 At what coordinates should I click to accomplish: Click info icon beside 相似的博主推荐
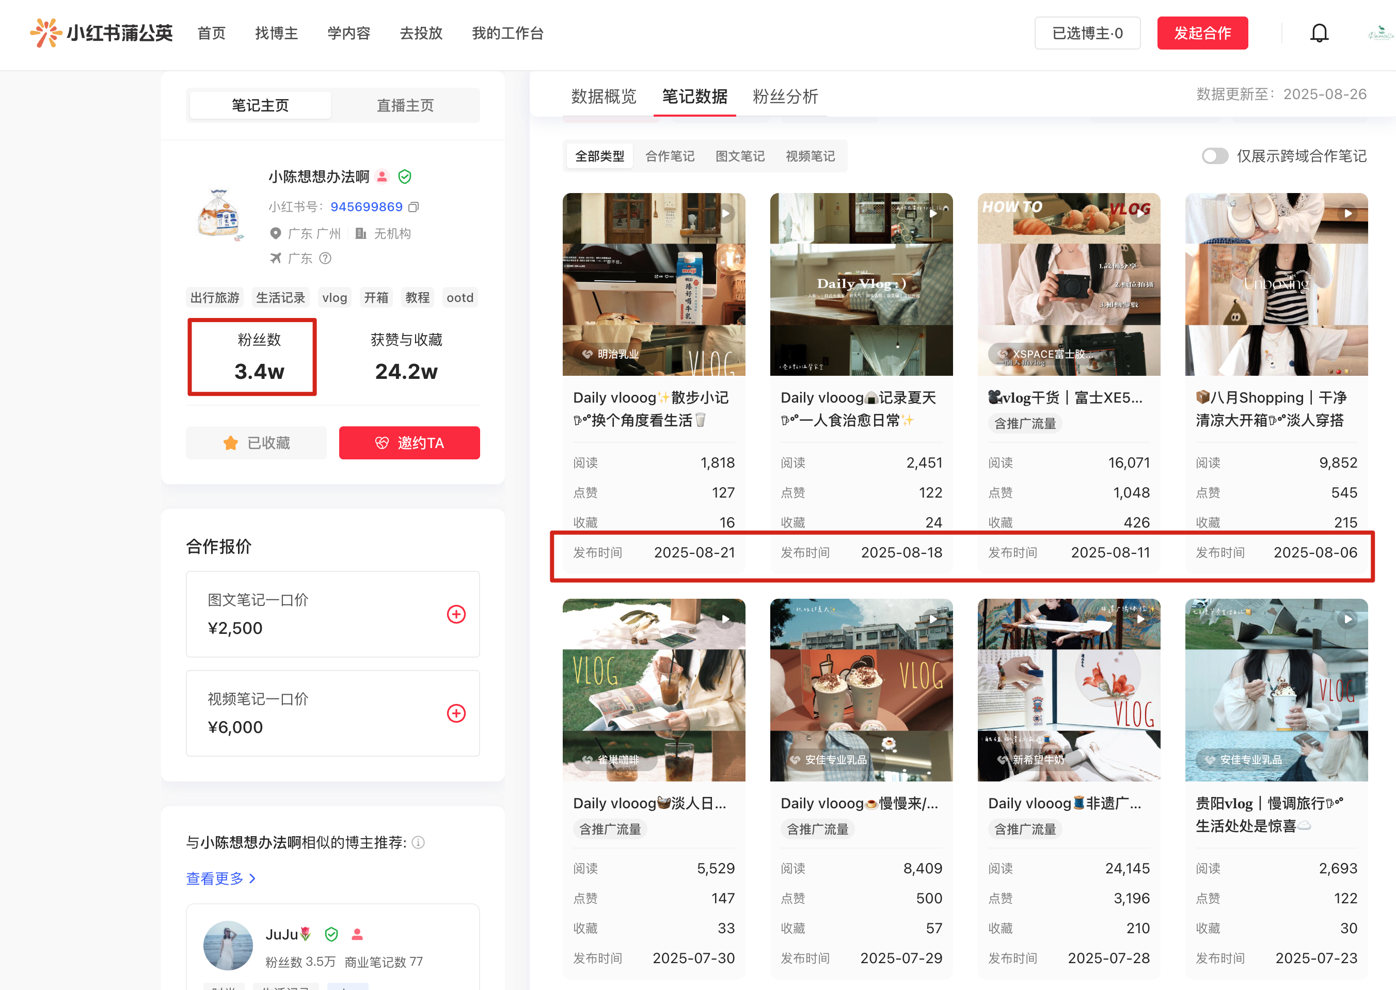[418, 842]
